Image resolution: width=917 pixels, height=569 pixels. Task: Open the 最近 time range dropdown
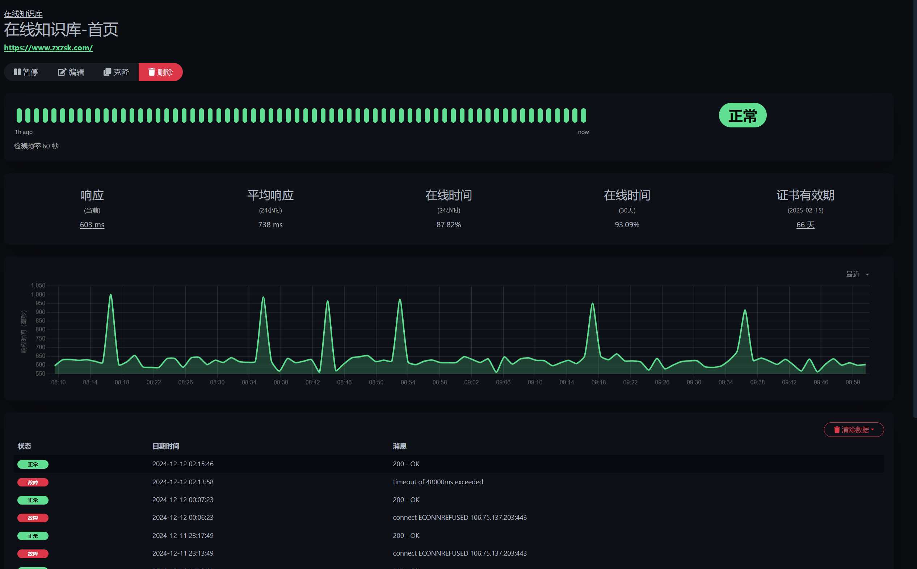coord(857,274)
